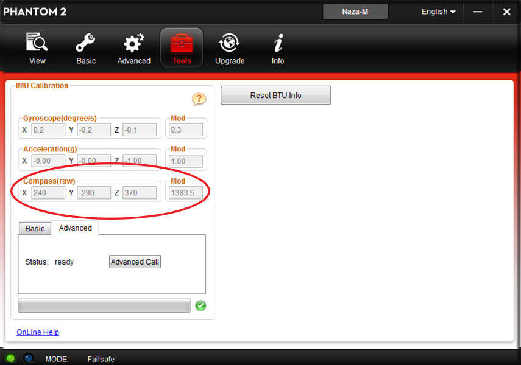Screen dimensions: 521x365
Task: Switch to the Advanced calibration tab
Action: [75, 228]
